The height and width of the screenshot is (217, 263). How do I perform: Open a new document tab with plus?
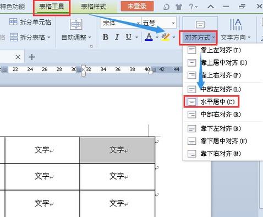coord(32,57)
